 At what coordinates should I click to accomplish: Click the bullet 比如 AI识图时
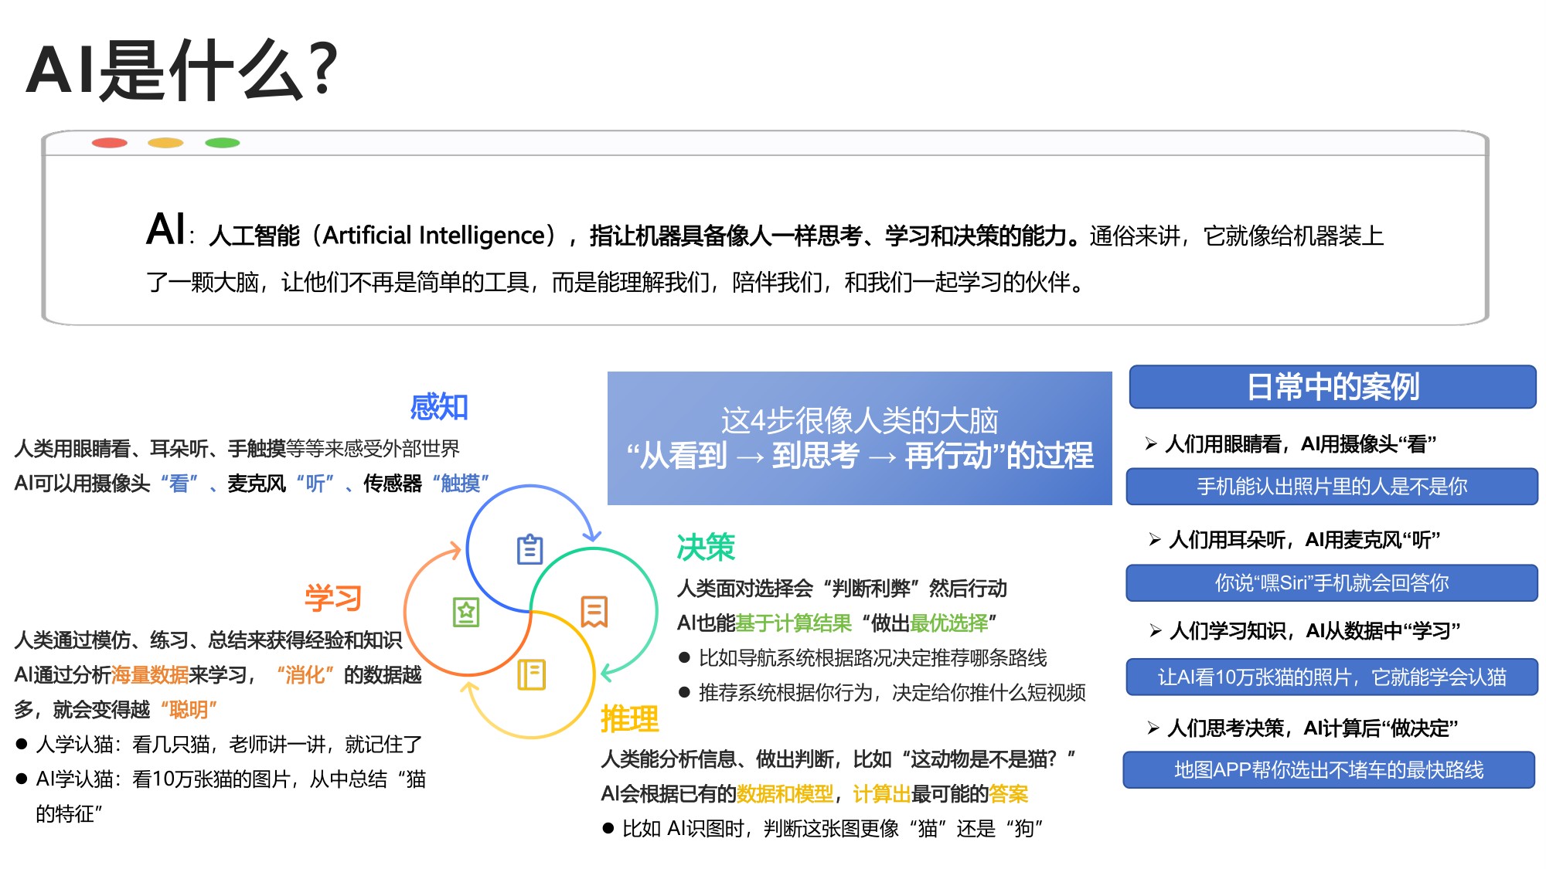pyautogui.click(x=822, y=828)
